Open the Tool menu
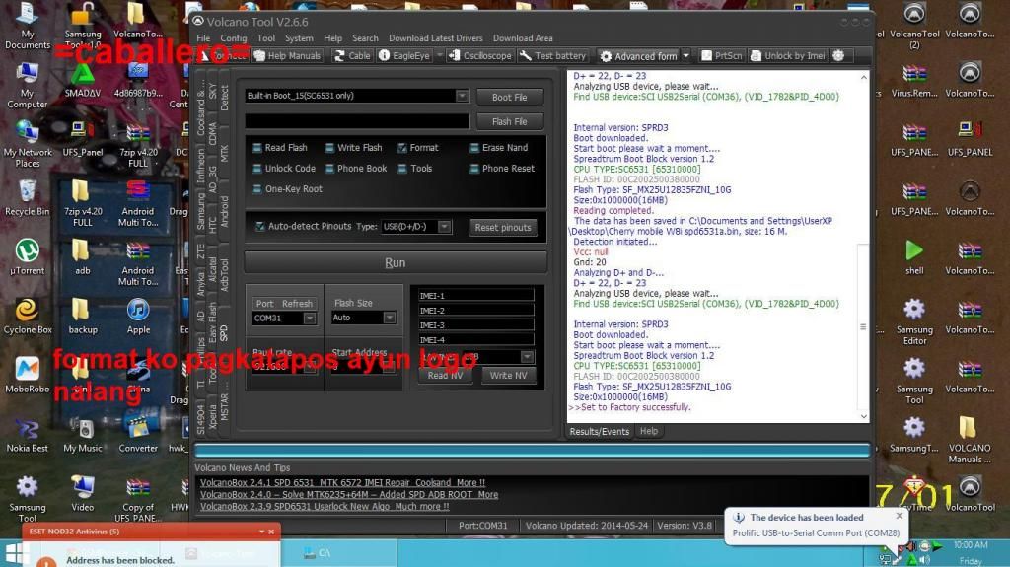Viewport: 1010px width, 567px height. (x=266, y=38)
